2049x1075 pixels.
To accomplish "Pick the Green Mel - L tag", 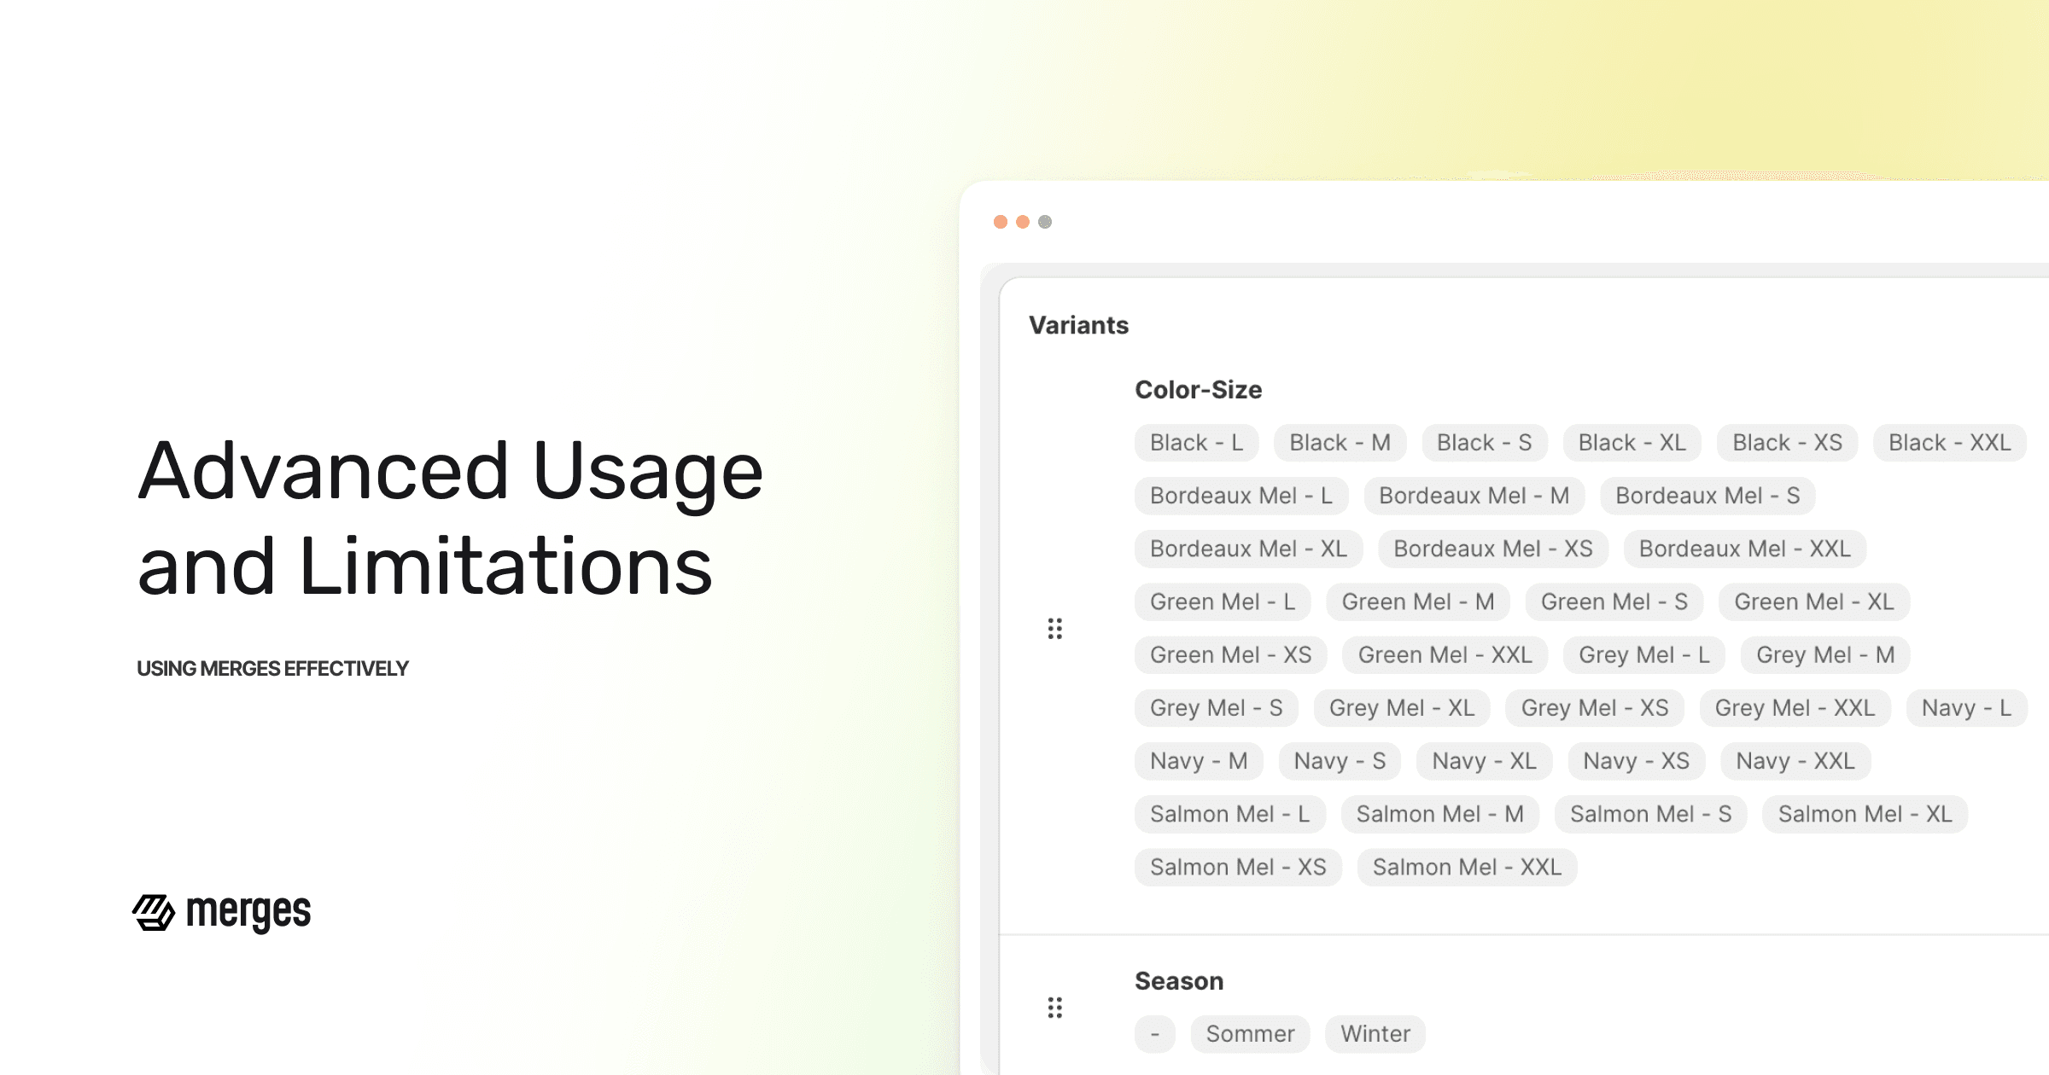I will point(1223,601).
